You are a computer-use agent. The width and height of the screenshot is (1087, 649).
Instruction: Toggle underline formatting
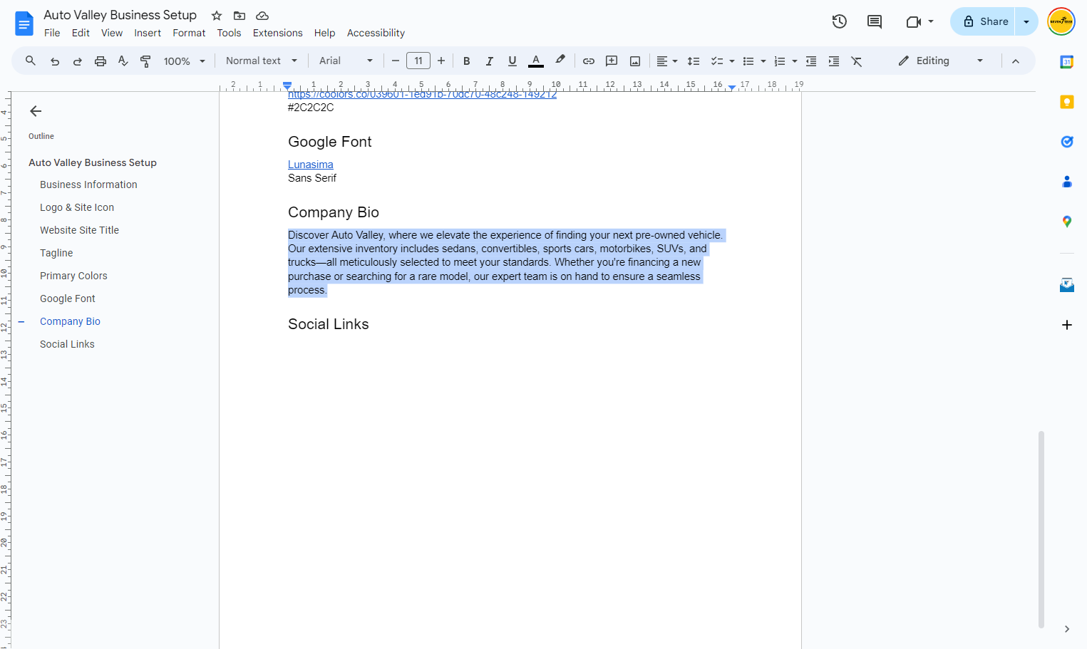(512, 61)
